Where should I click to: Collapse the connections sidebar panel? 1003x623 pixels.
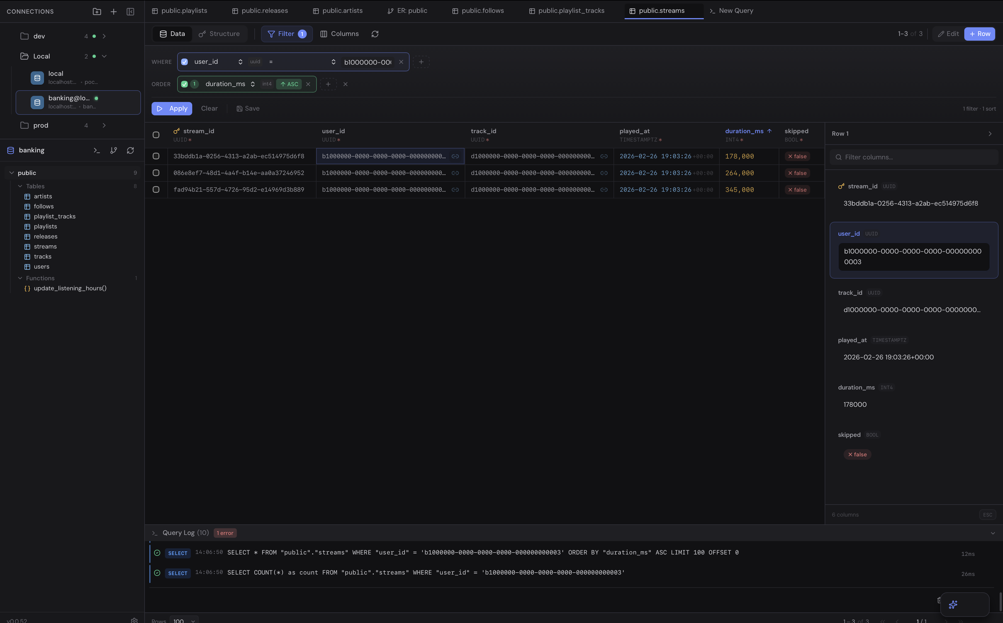130,11
